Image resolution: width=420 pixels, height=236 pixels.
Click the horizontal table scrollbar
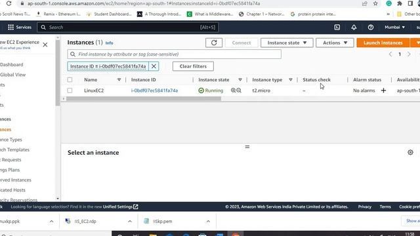pyautogui.click(x=144, y=99)
